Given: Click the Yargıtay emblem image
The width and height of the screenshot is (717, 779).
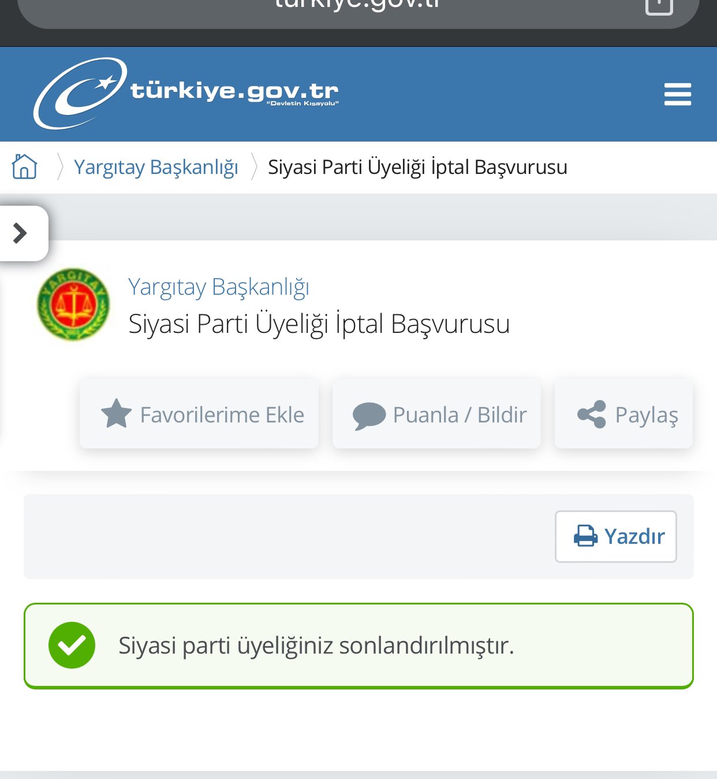Looking at the screenshot, I should pos(73,305).
